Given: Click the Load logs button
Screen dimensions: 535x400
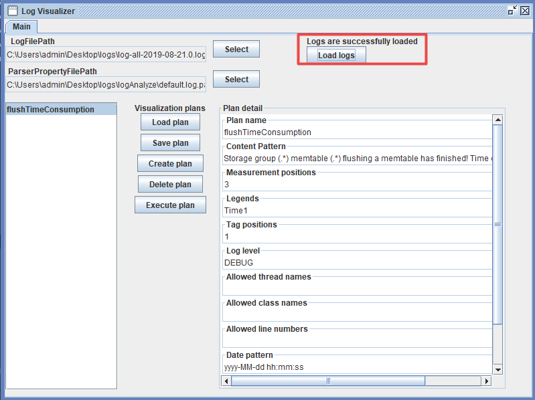Looking at the screenshot, I should 336,56.
